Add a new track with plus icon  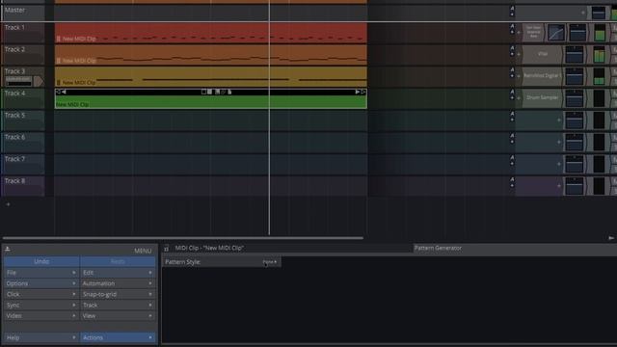pyautogui.click(x=8, y=204)
